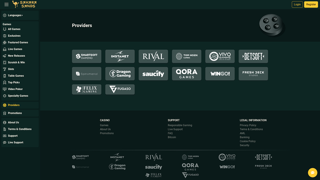
Task: Select the Smartsoft Gaming provider tile
Action: tap(86, 56)
